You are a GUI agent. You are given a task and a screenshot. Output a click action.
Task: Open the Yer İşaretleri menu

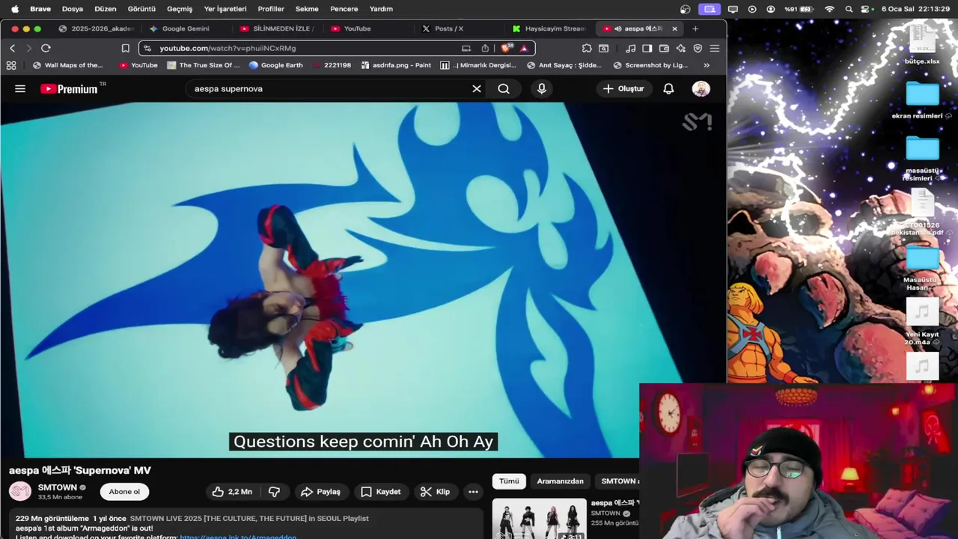(x=225, y=9)
